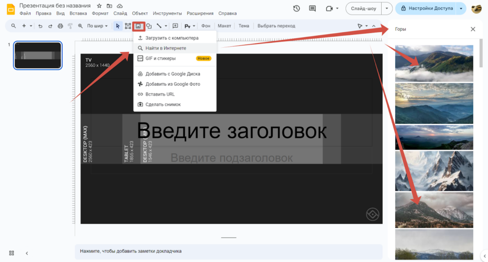The width and height of the screenshot is (488, 262).
Task: Star the presentation with the star icon
Action: tap(99, 6)
